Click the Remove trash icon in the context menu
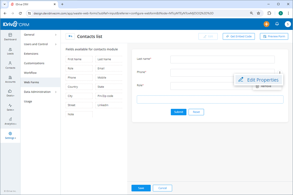Screen dimensions: 293x195 point(257,86)
